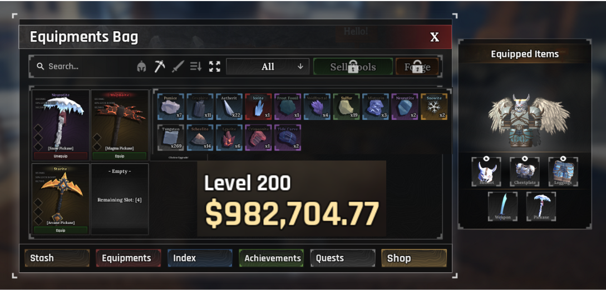Click in the Search input field
The image size is (606, 290).
tap(83, 66)
